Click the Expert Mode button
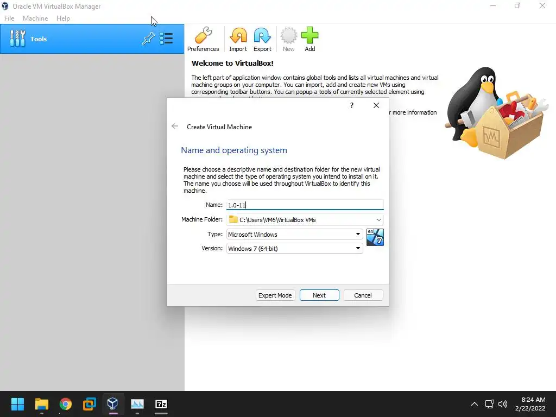 pyautogui.click(x=275, y=295)
